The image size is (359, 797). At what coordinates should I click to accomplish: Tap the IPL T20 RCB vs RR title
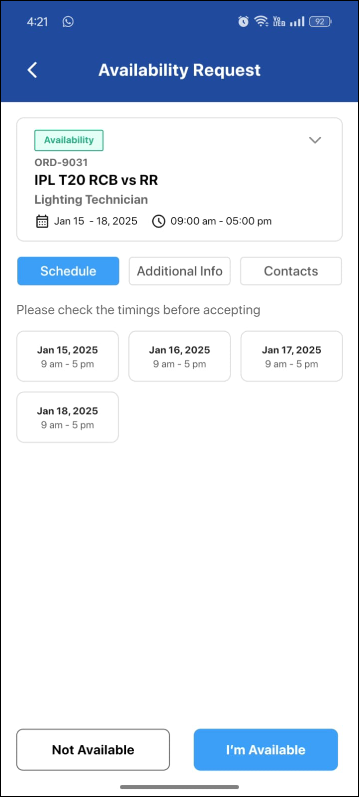tap(96, 180)
